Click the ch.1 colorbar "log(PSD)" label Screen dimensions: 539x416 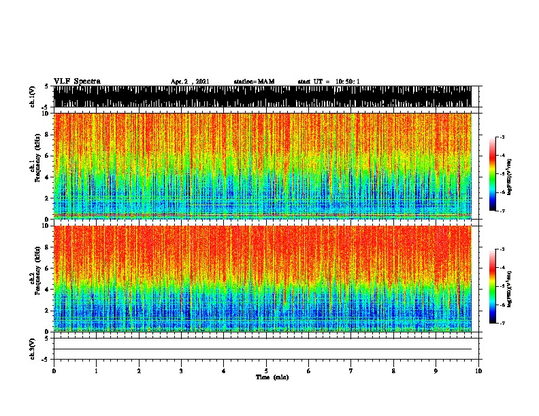click(510, 177)
